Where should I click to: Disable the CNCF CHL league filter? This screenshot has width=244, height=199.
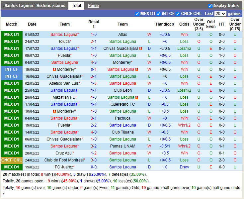click(x=178, y=14)
